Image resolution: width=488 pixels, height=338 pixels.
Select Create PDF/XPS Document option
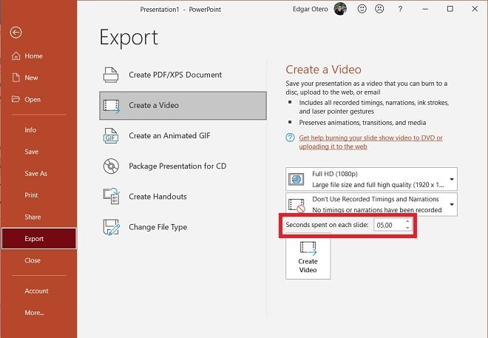[x=183, y=75]
